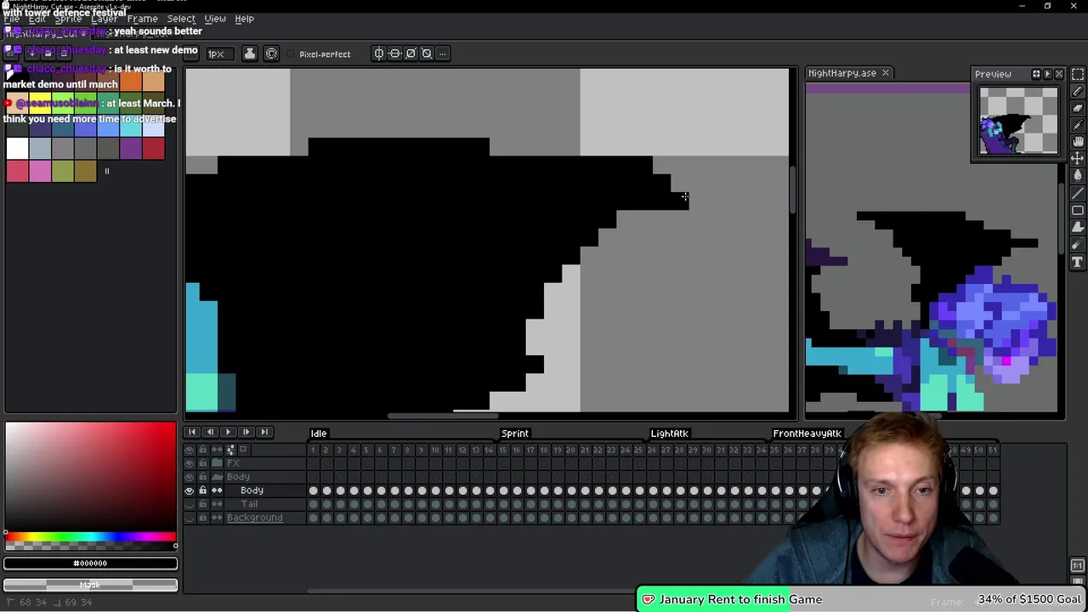Select the Contour tool
Image resolution: width=1088 pixels, height=612 pixels.
[x=1077, y=227]
